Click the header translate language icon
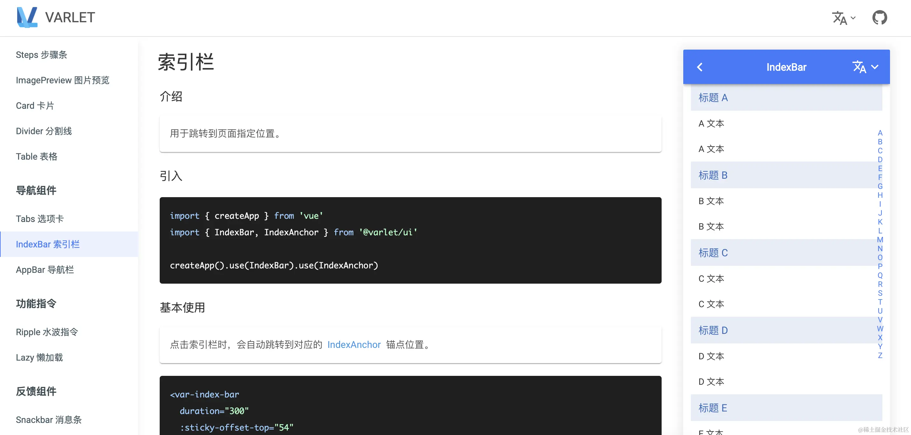The image size is (911, 435). pyautogui.click(x=839, y=18)
